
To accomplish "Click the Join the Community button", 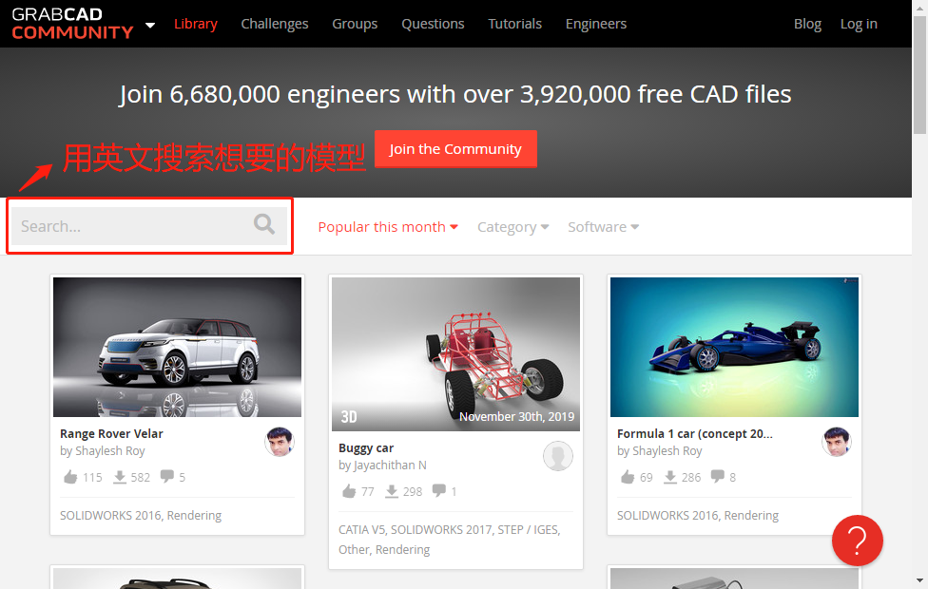I will tap(455, 149).
